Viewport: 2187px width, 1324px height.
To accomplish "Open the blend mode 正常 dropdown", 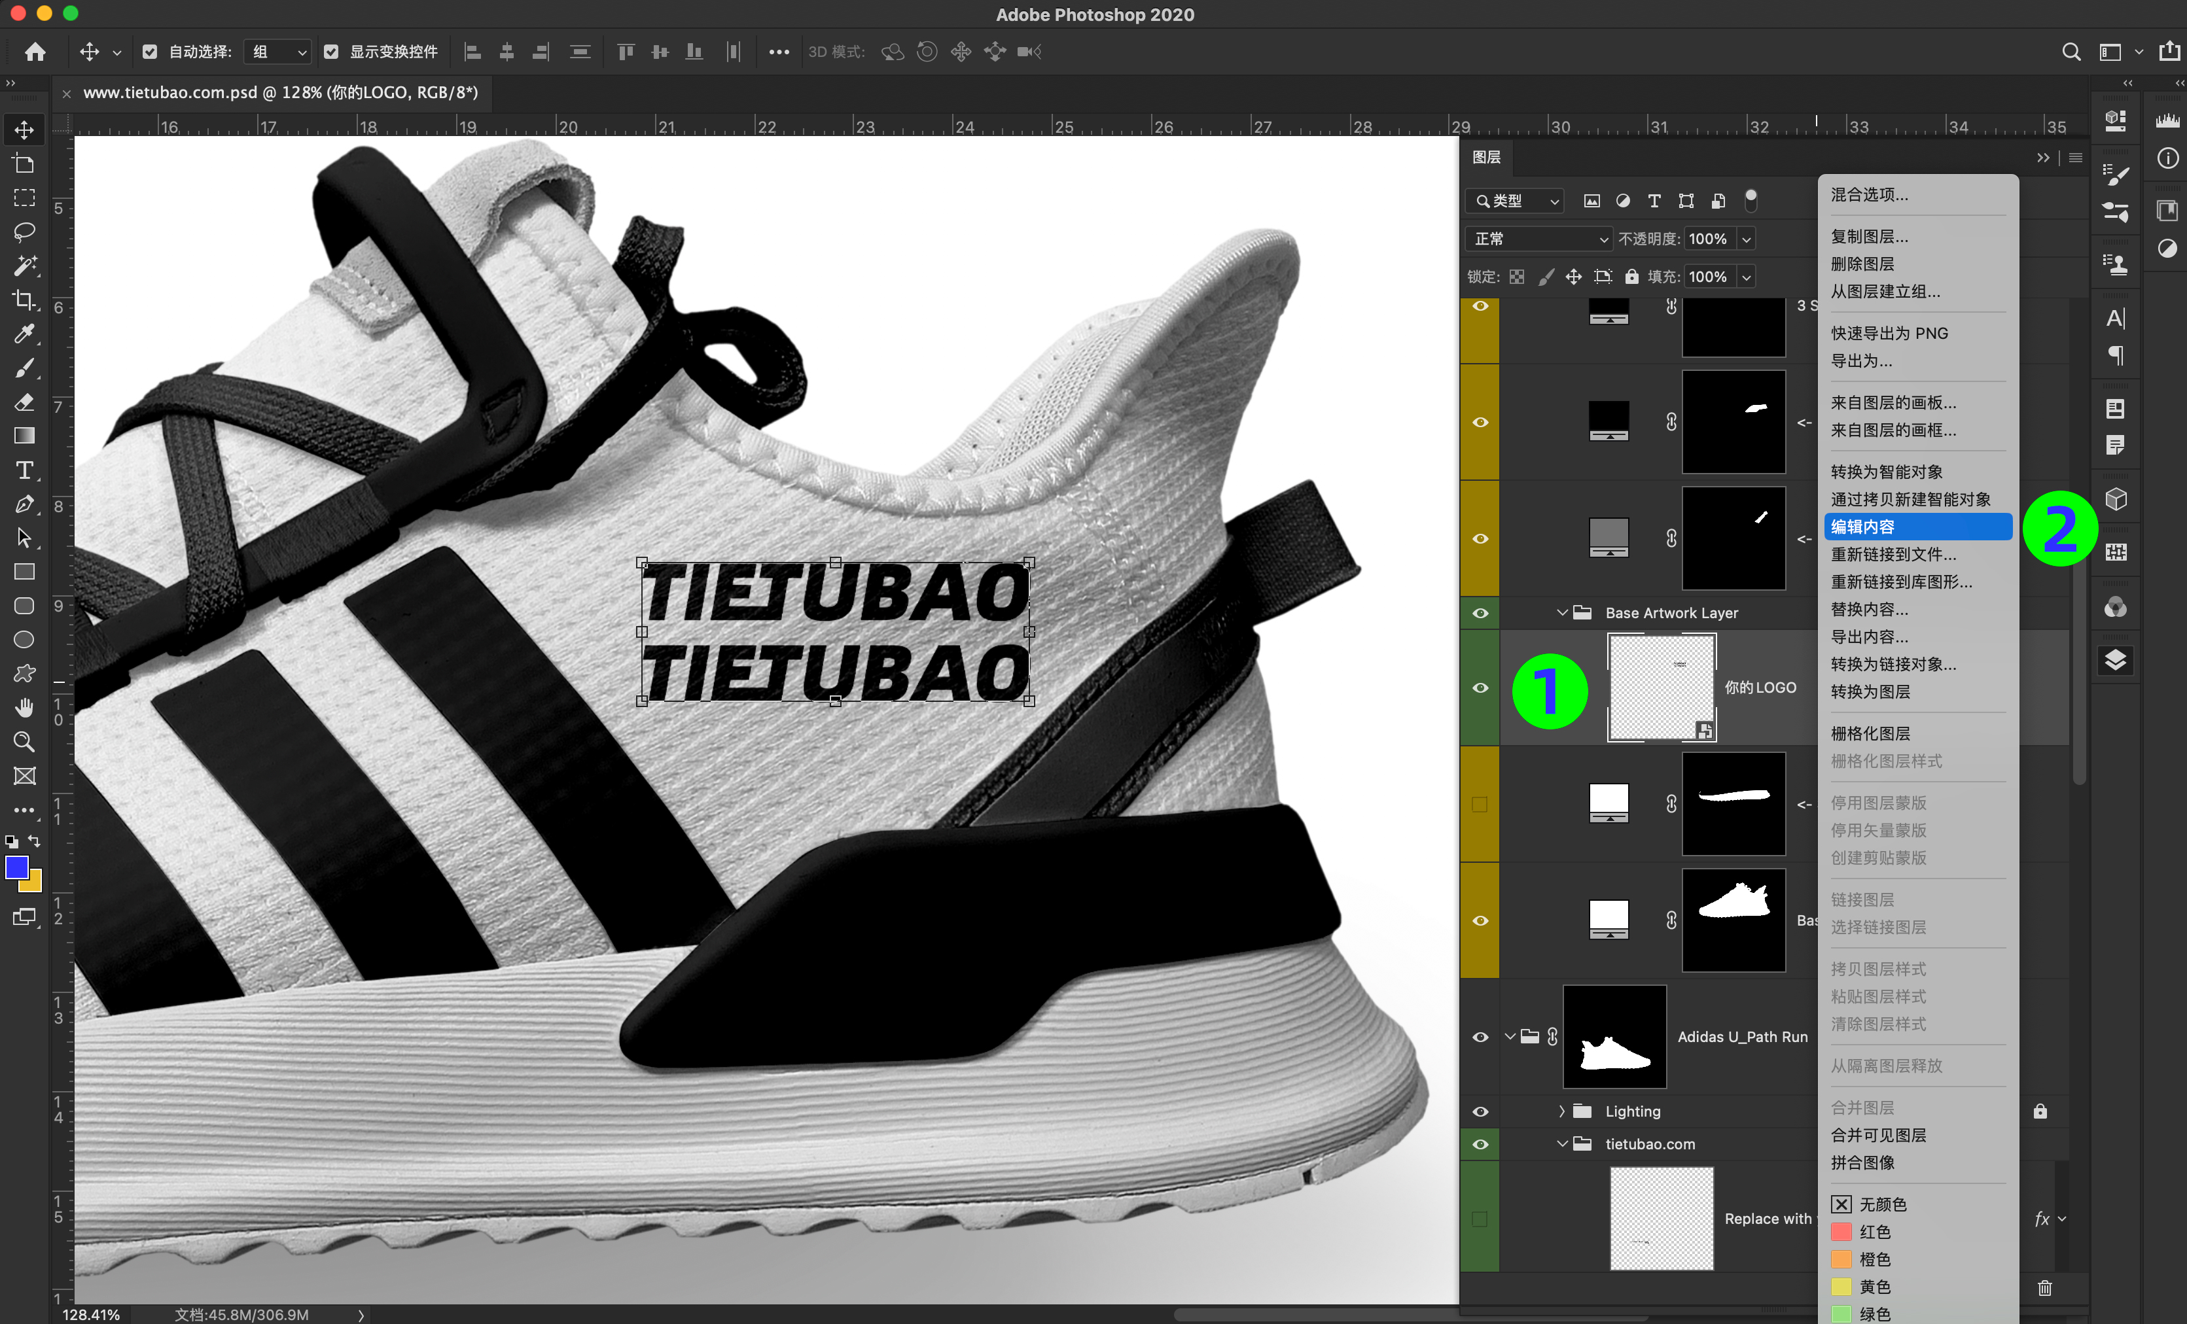I will [x=1539, y=239].
